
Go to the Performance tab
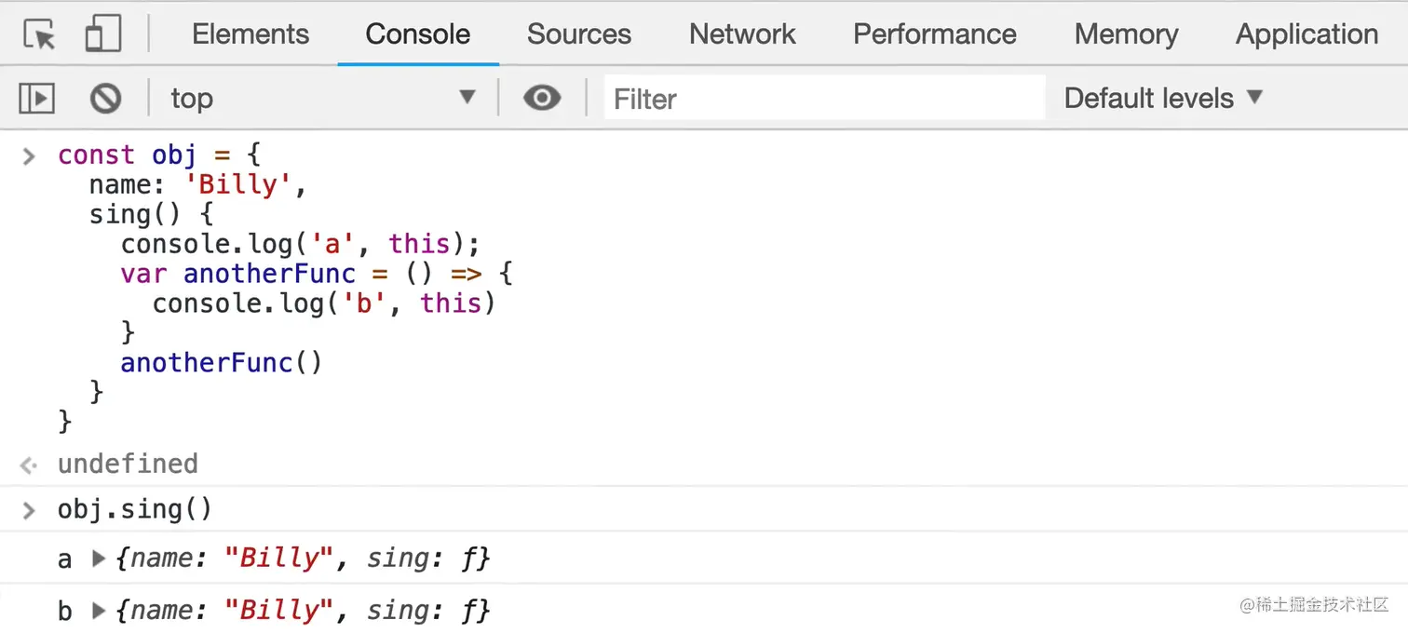934,34
